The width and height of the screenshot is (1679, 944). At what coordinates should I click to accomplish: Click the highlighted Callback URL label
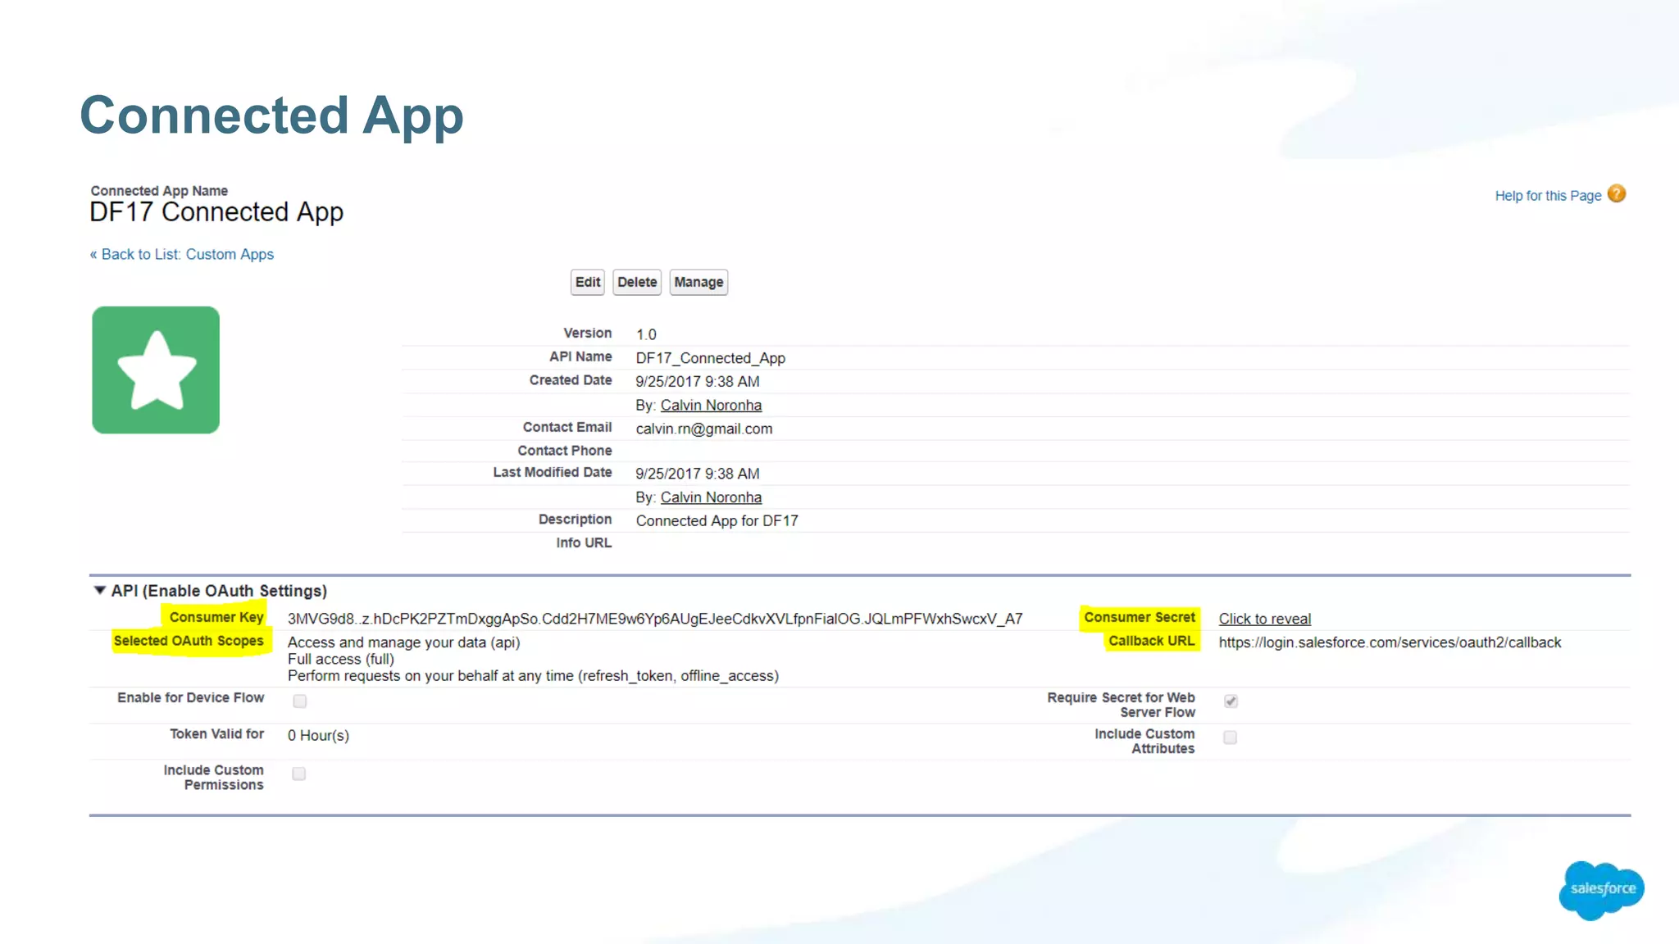pyautogui.click(x=1151, y=641)
